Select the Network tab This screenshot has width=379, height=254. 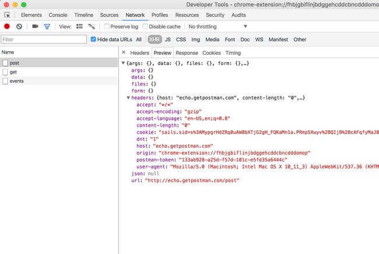(x=135, y=15)
